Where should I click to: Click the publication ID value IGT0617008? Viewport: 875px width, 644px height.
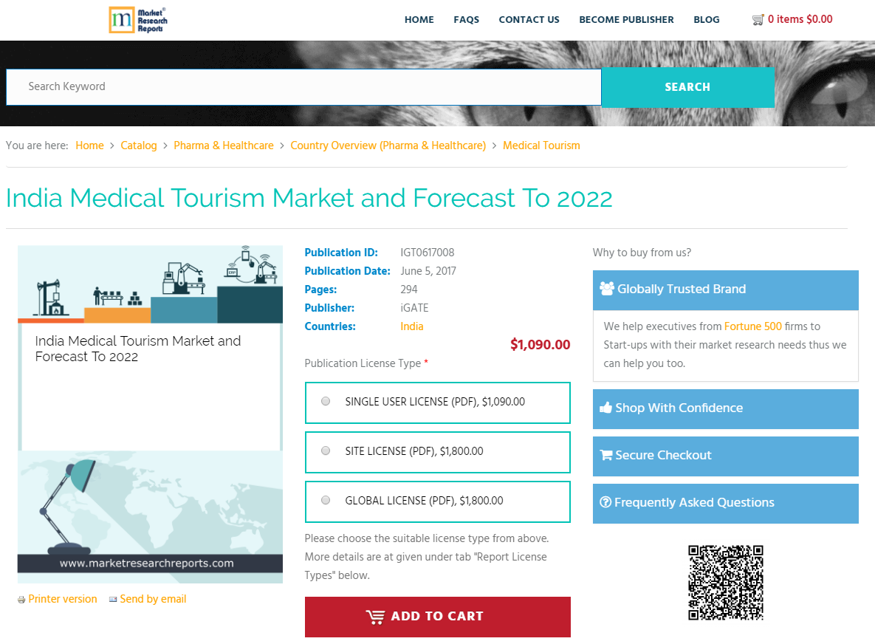pos(427,253)
